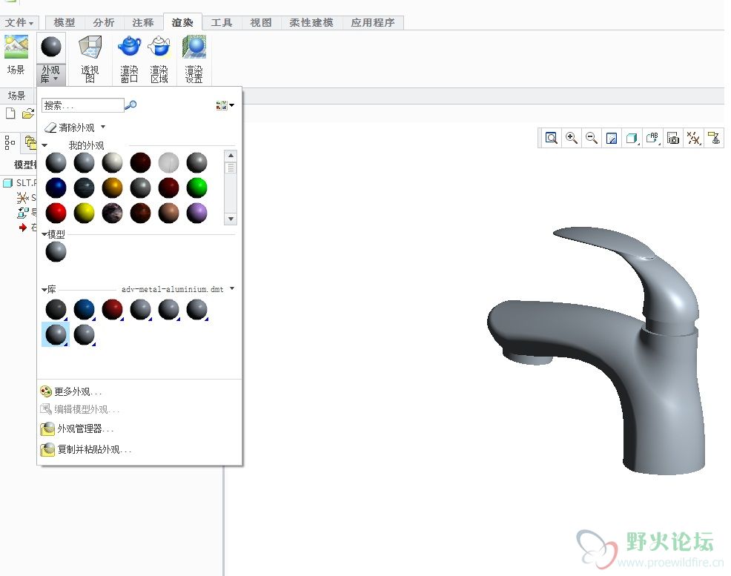Select the folder browser tab icon
The height and width of the screenshot is (576, 731).
click(30, 142)
